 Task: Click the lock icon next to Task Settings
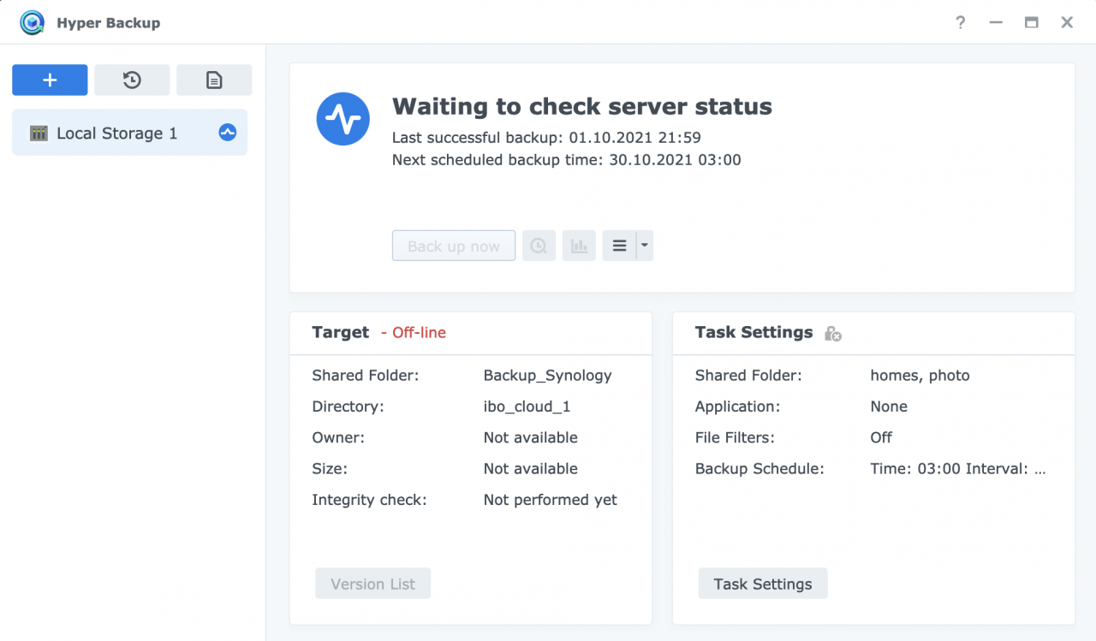pos(831,334)
